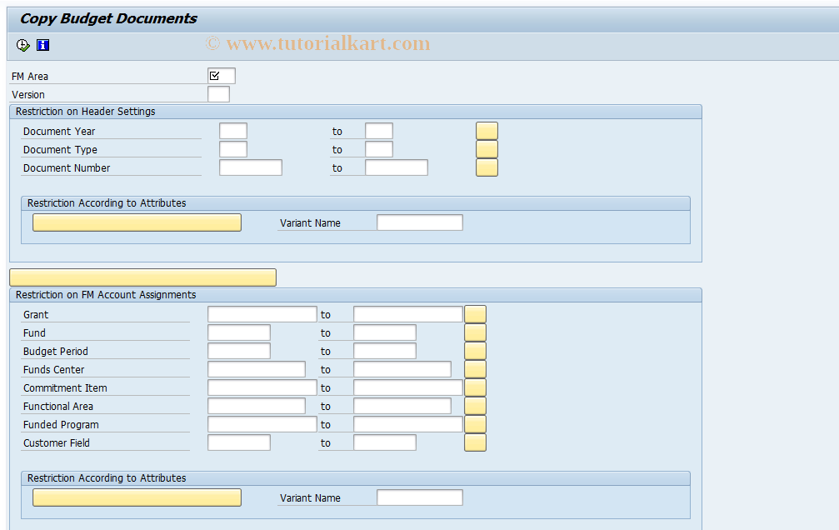Click header section Variant Name field
The width and height of the screenshot is (839, 530).
coord(420,222)
